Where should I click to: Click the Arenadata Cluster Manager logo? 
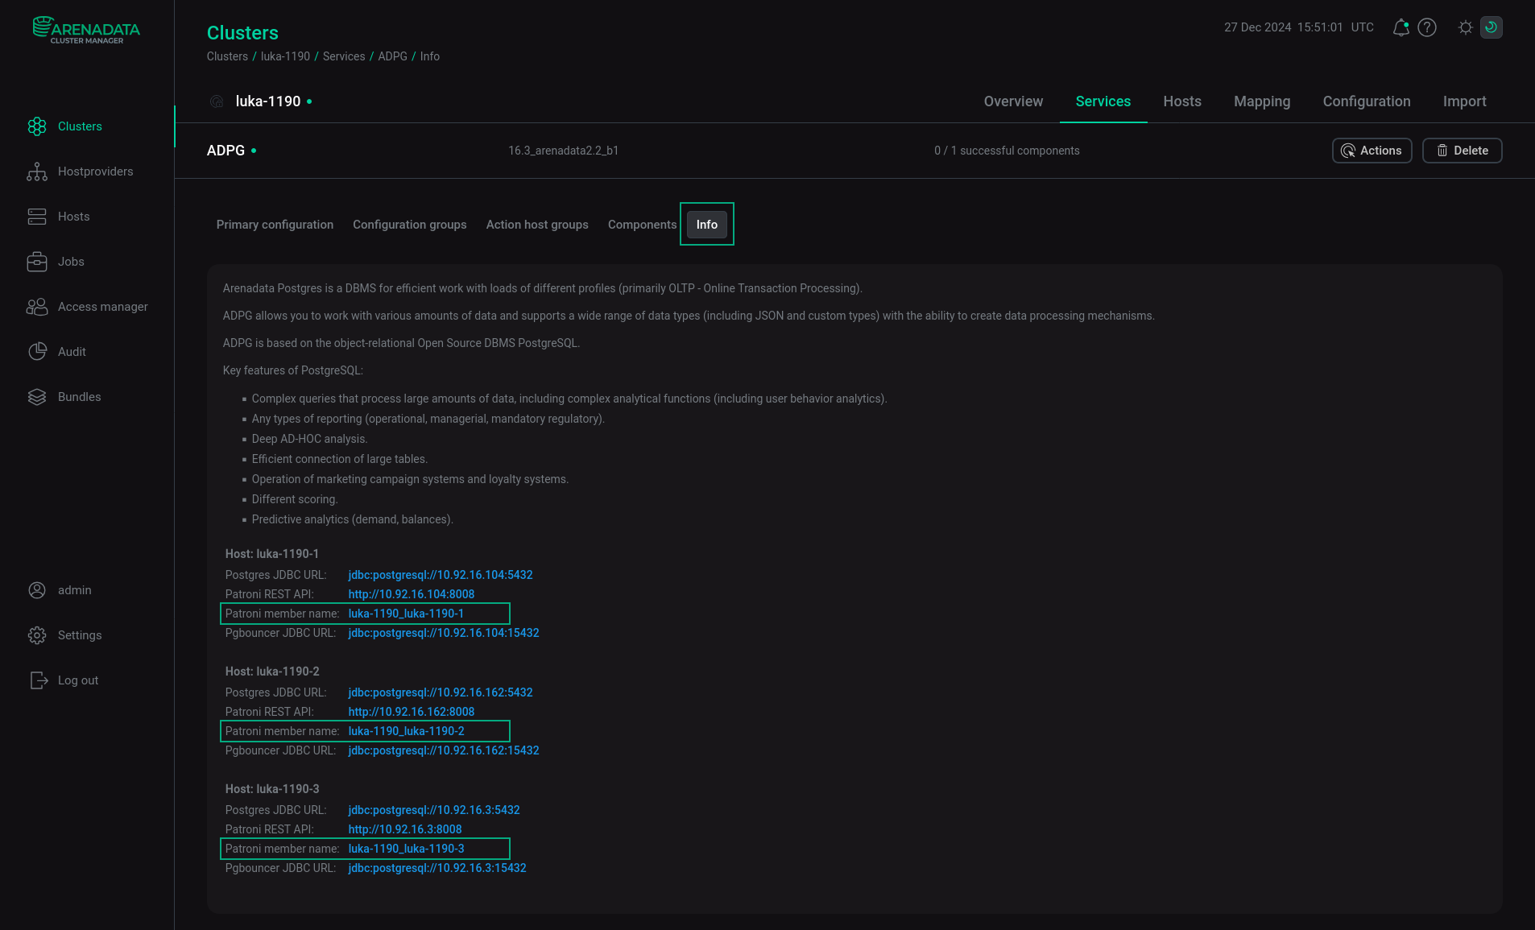click(x=86, y=31)
